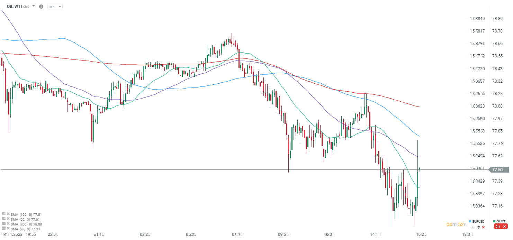The width and height of the screenshot is (513, 240).
Task: Remove the EURUSD comparison with red X
Action: click(483, 227)
